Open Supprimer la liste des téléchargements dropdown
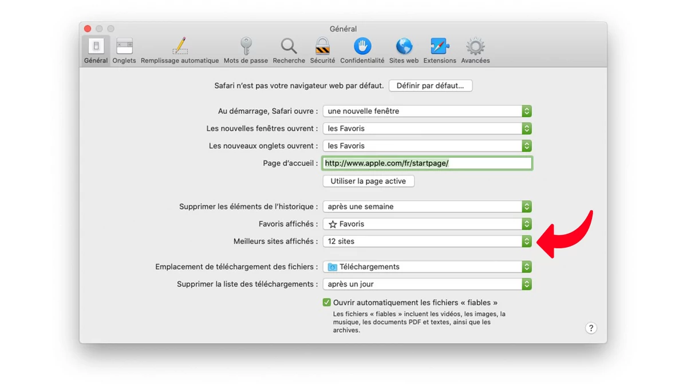Screen dimensions: 687x386 (427, 284)
